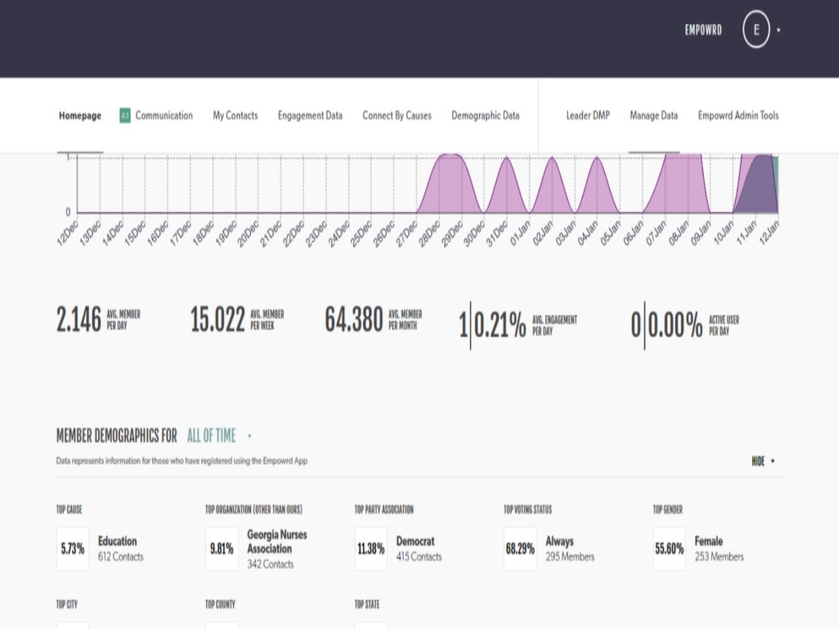The height and width of the screenshot is (629, 839).
Task: Click the TOP STATE heading
Action: (x=367, y=605)
